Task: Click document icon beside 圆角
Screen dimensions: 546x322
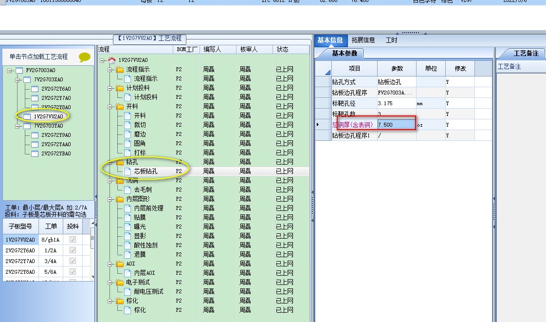Action: [x=127, y=143]
